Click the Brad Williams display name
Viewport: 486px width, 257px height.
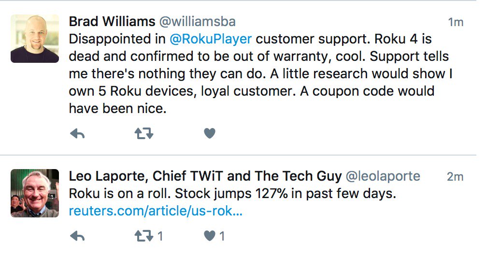pyautogui.click(x=112, y=21)
